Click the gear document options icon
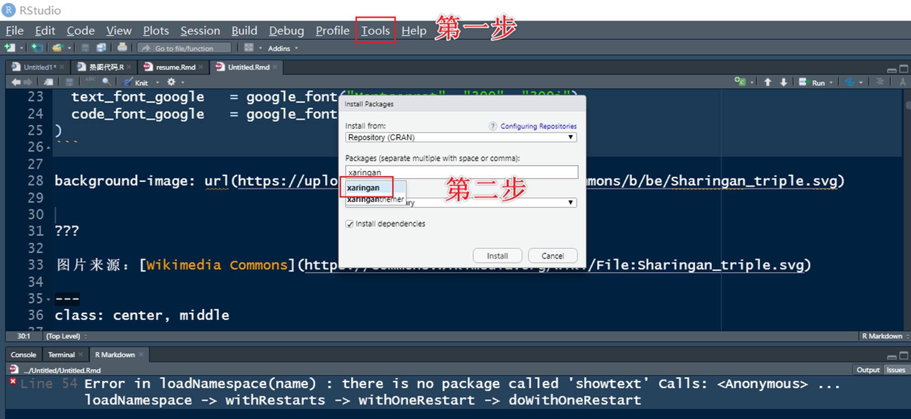 [171, 82]
